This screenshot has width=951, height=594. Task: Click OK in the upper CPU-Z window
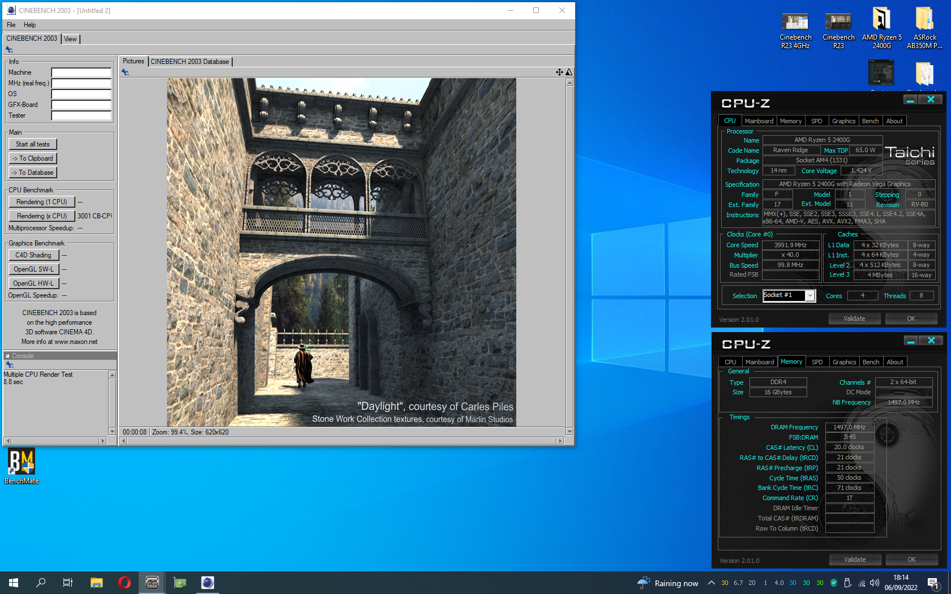[x=911, y=318]
